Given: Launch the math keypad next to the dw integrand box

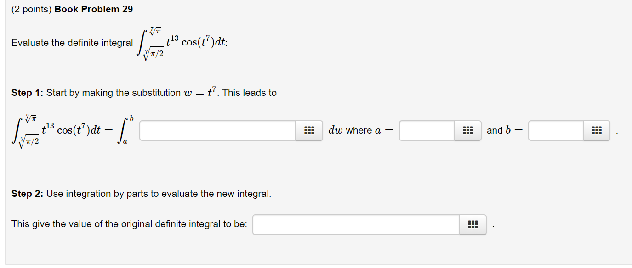Looking at the screenshot, I should click(309, 130).
